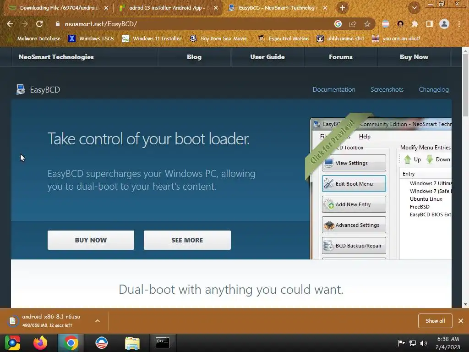Click the SEE MORE button
Image resolution: width=469 pixels, height=352 pixels.
coord(187,240)
